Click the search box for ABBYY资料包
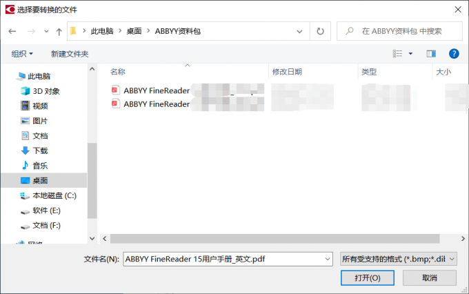The image size is (469, 294). (x=399, y=31)
